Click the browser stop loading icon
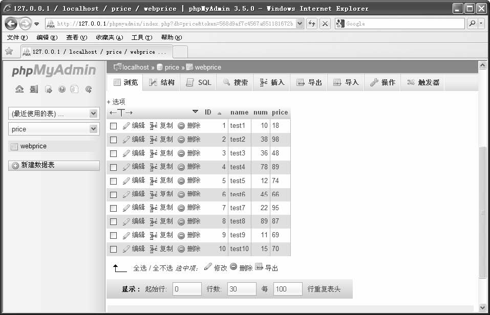Image resolution: width=490 pixels, height=315 pixels. pyautogui.click(x=325, y=24)
